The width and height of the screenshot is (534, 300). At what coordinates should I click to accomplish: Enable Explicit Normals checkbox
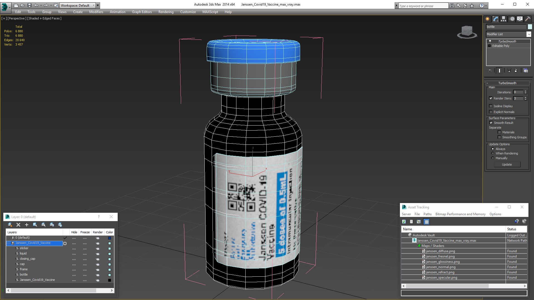point(491,112)
